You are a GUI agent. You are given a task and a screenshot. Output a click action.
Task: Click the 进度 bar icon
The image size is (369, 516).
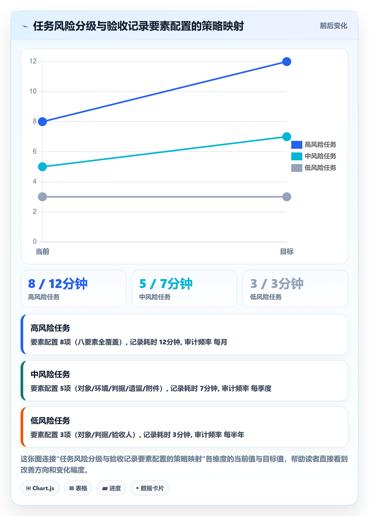(x=105, y=489)
